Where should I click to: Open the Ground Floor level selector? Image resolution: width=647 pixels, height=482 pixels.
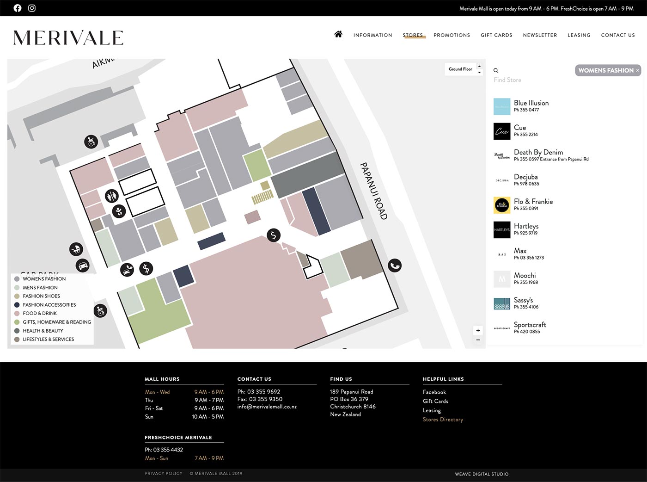[460, 69]
